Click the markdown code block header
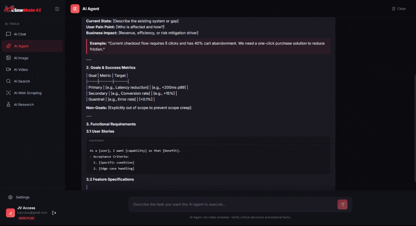Image resolution: width=416 pixels, height=226 pixels. pyautogui.click(x=208, y=140)
